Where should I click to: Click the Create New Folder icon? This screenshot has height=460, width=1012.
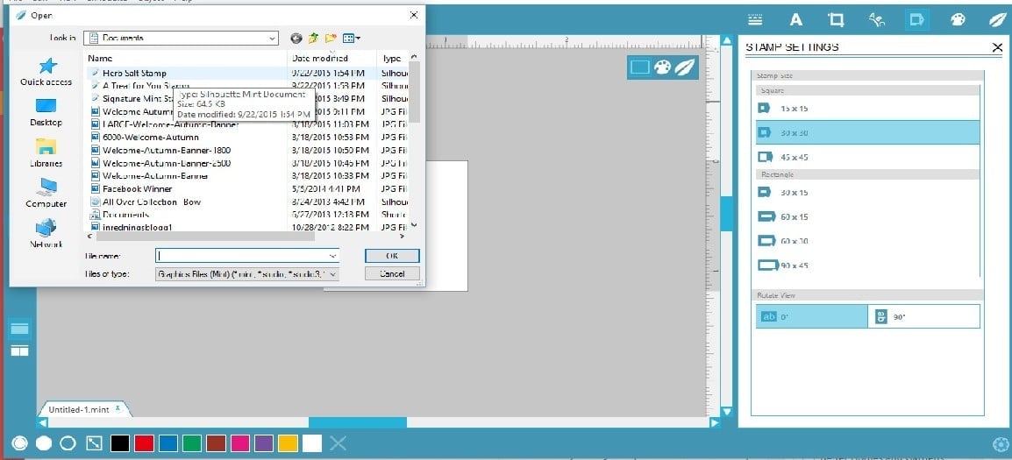(x=331, y=38)
